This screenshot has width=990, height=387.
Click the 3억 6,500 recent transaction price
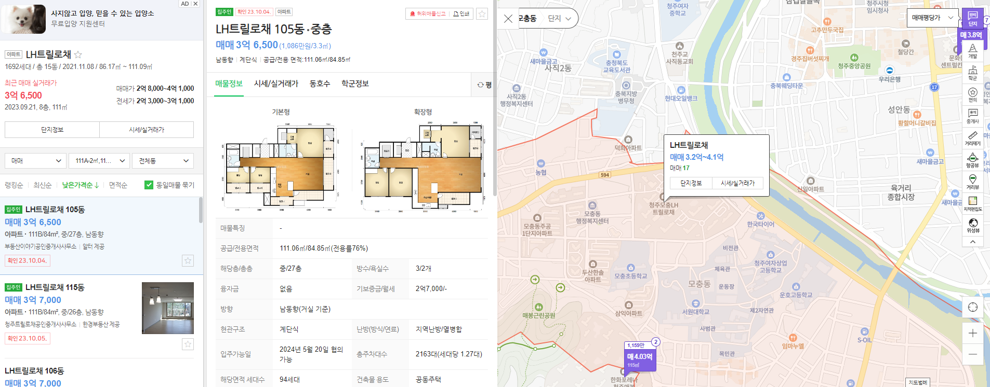pyautogui.click(x=23, y=95)
